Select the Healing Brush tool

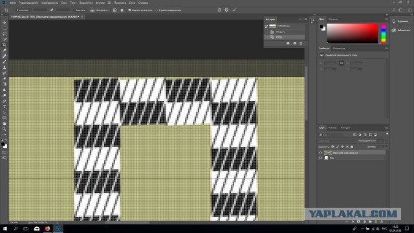(x=5, y=56)
